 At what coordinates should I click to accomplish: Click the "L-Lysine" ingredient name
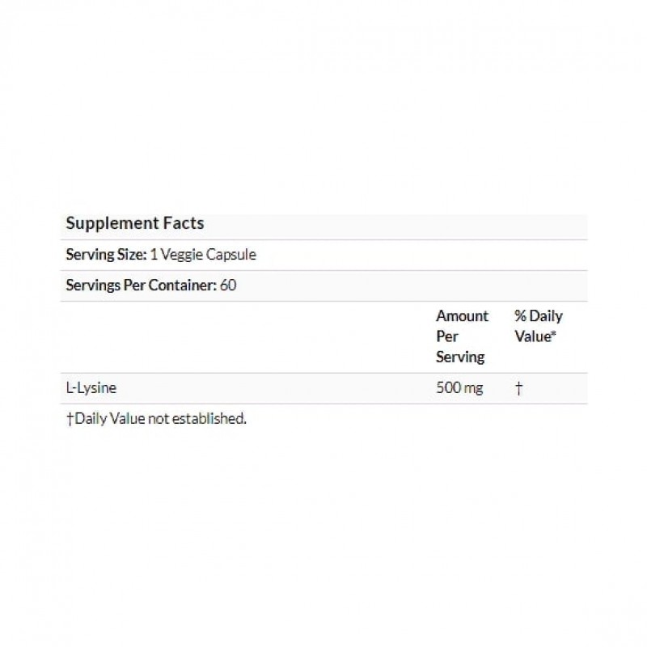pyautogui.click(x=91, y=388)
